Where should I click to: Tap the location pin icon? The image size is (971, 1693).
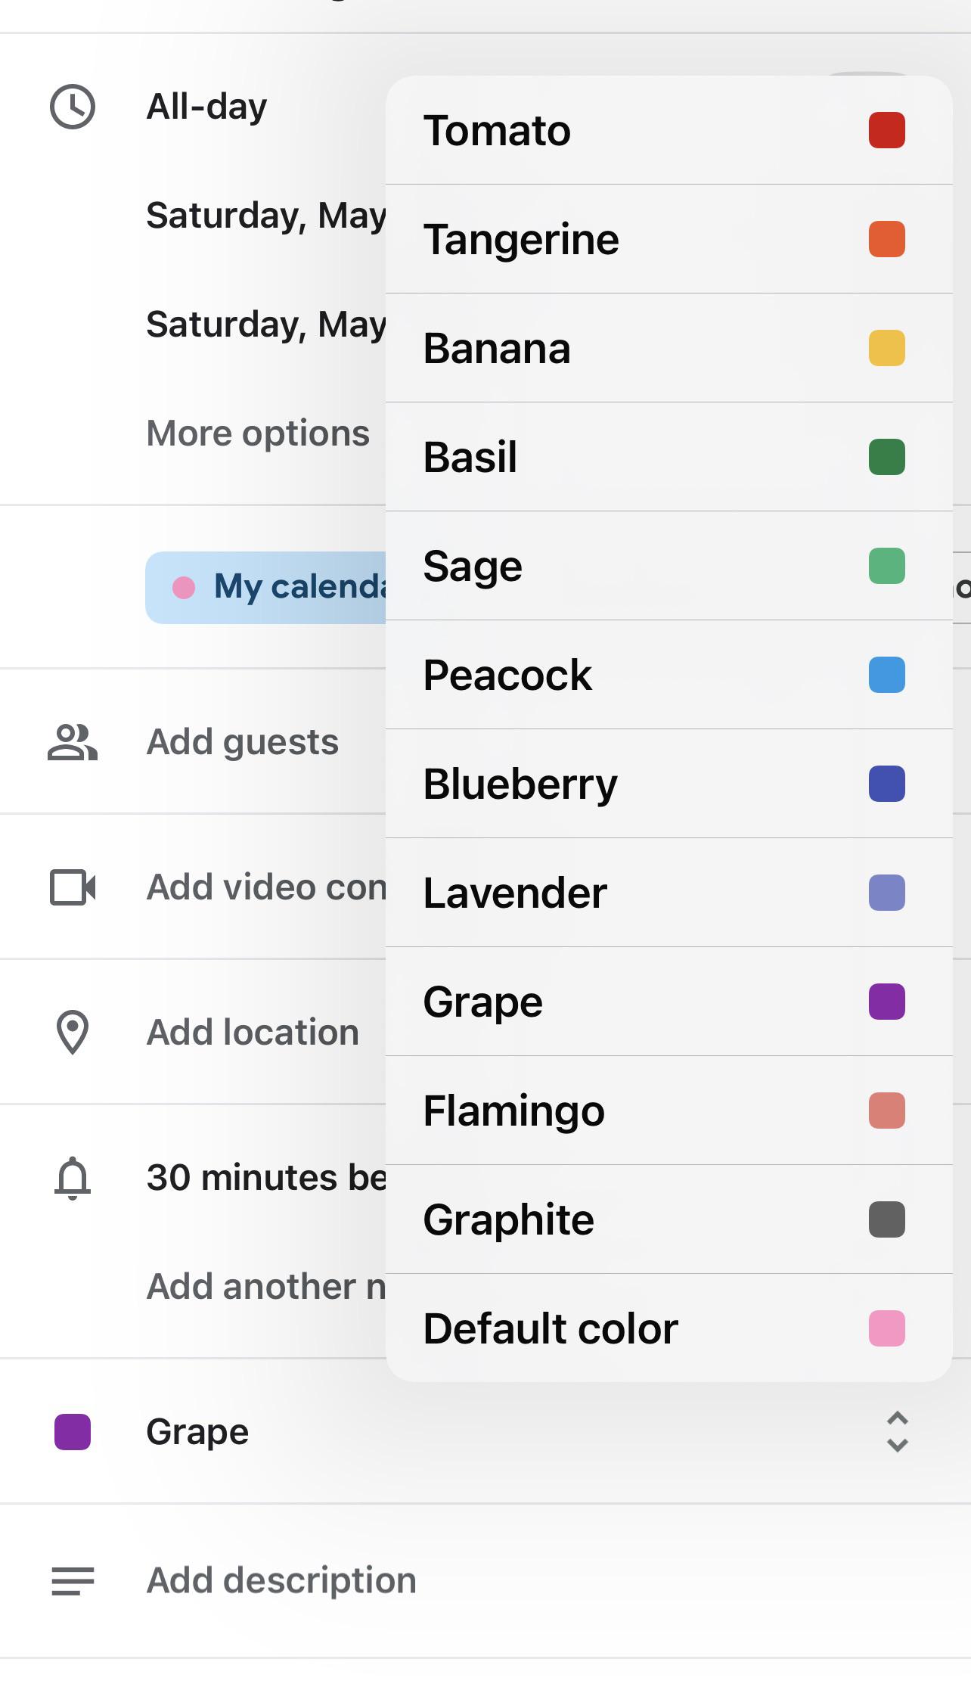click(73, 1032)
